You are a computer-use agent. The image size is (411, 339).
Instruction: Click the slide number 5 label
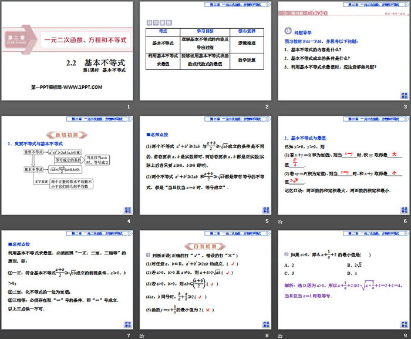[x=267, y=221]
